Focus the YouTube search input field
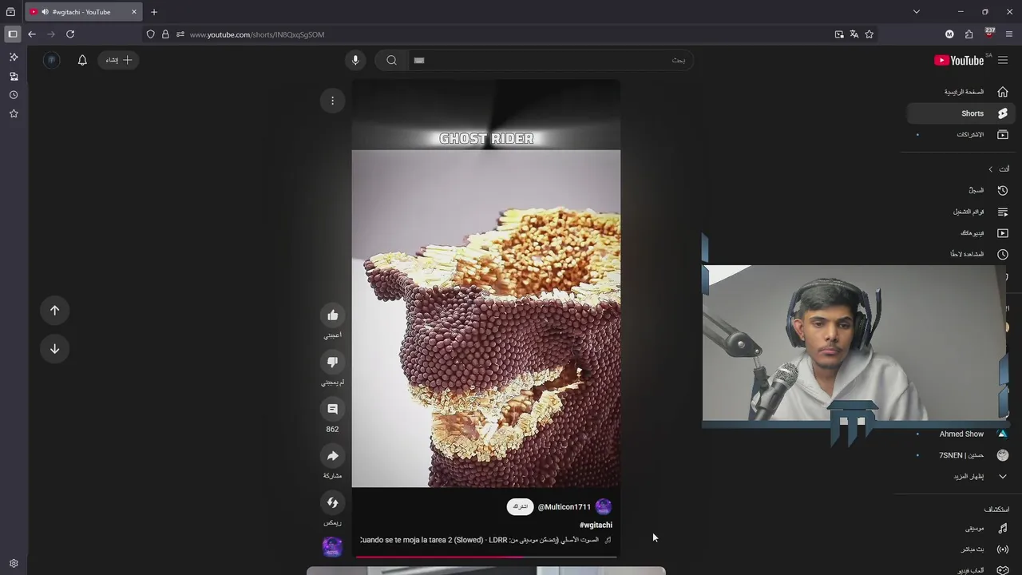1022x575 pixels. tap(550, 60)
